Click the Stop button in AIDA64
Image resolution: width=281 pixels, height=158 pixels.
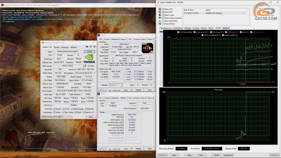pyautogui.click(x=174, y=155)
